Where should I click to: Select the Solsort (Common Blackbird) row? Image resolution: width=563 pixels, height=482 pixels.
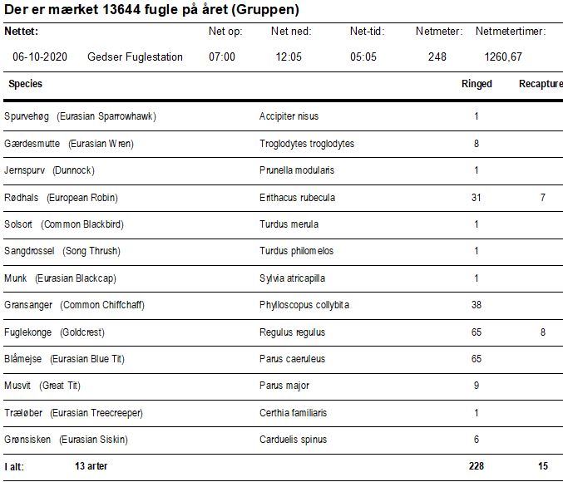coord(283,224)
